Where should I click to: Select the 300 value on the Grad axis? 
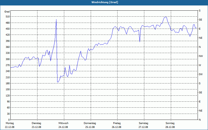8,59
